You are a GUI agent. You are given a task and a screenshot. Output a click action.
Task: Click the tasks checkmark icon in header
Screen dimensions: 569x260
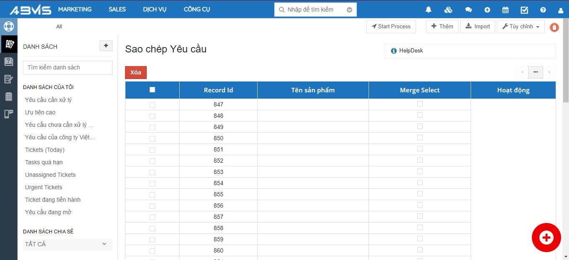[524, 10]
